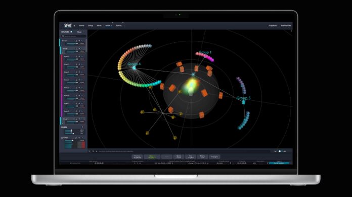
Task: Expand the REVERB section menu
Action: [x=82, y=127]
